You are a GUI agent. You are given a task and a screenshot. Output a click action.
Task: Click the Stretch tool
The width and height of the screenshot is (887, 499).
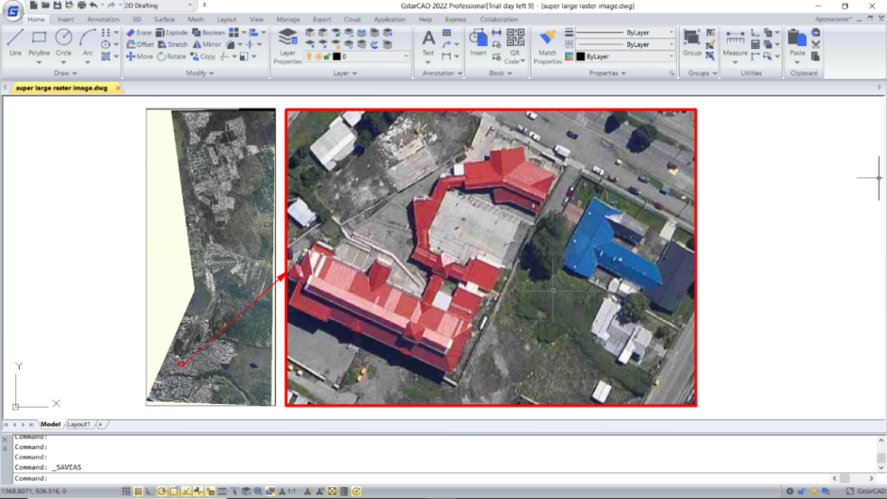pyautogui.click(x=173, y=44)
